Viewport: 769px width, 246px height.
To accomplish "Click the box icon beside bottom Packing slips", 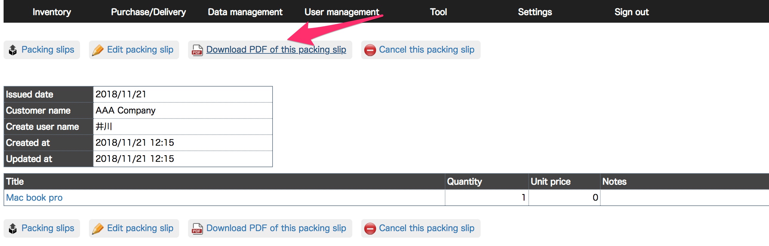I will click(13, 228).
